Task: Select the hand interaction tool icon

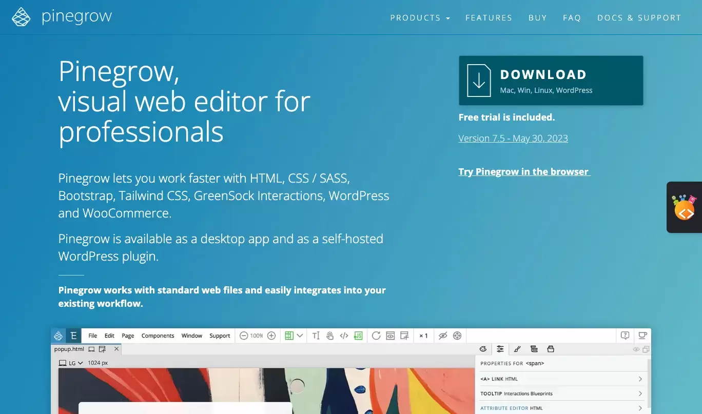Action: (x=330, y=336)
